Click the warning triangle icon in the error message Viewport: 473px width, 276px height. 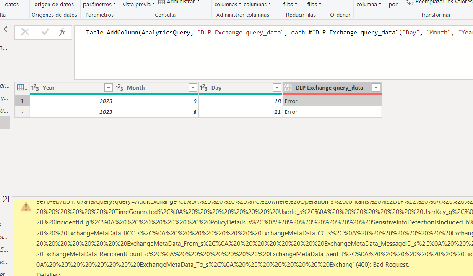coord(26,207)
